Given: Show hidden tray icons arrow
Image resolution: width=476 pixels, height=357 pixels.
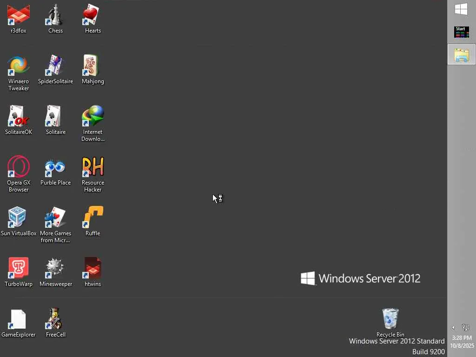Looking at the screenshot, I should tap(453, 328).
